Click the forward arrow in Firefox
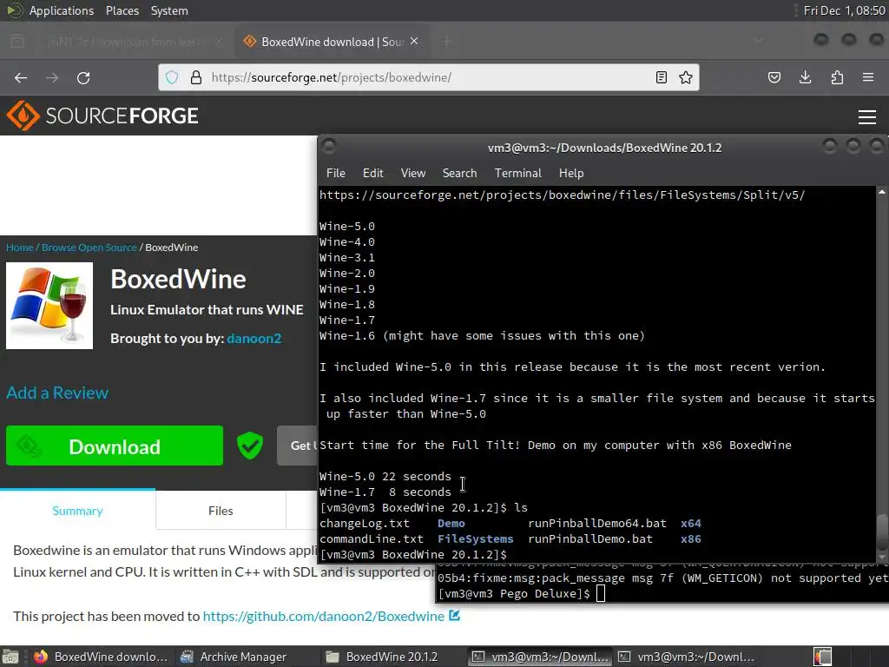 (x=52, y=77)
